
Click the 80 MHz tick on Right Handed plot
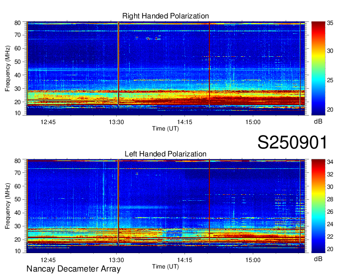tap(17, 23)
